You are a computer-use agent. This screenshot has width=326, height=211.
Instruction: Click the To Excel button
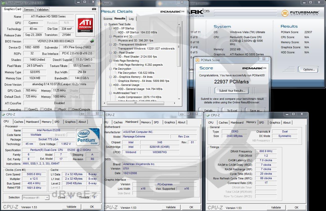pyautogui.click(x=232, y=110)
